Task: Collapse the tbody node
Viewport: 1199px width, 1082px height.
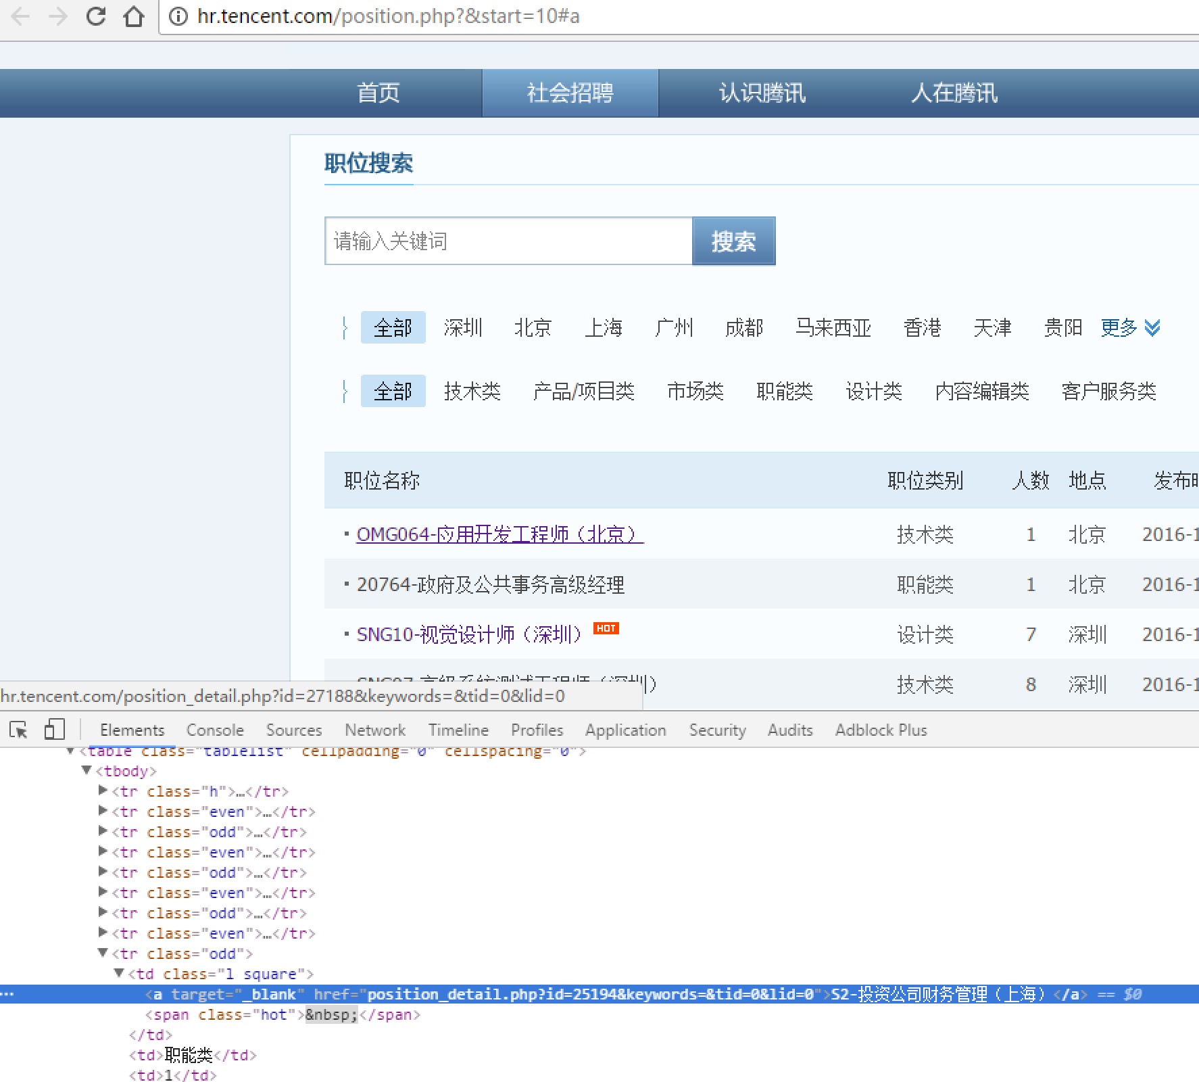Action: pos(87,770)
